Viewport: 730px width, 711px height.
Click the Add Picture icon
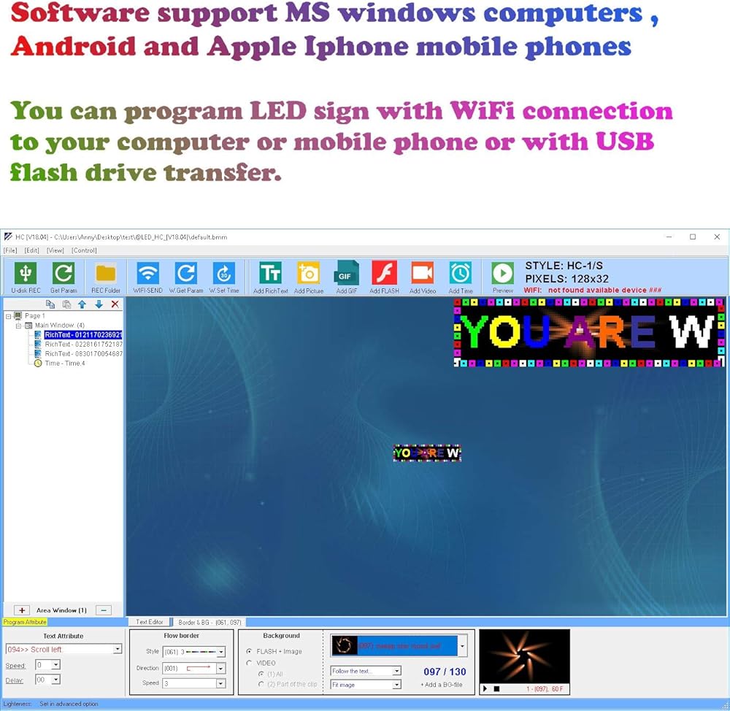(308, 274)
